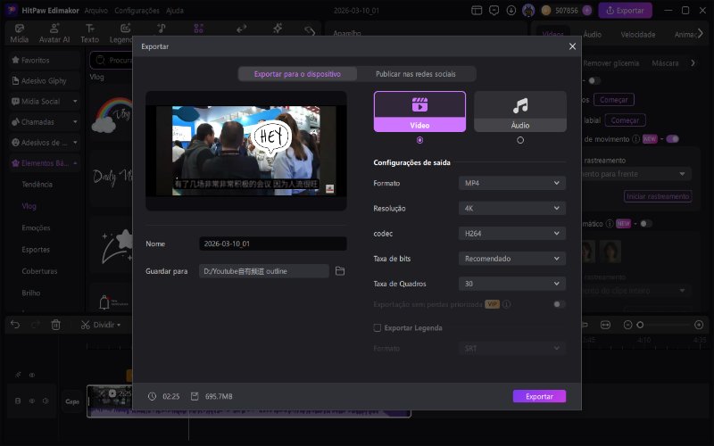Choose the Vídeo radio button

419,140
